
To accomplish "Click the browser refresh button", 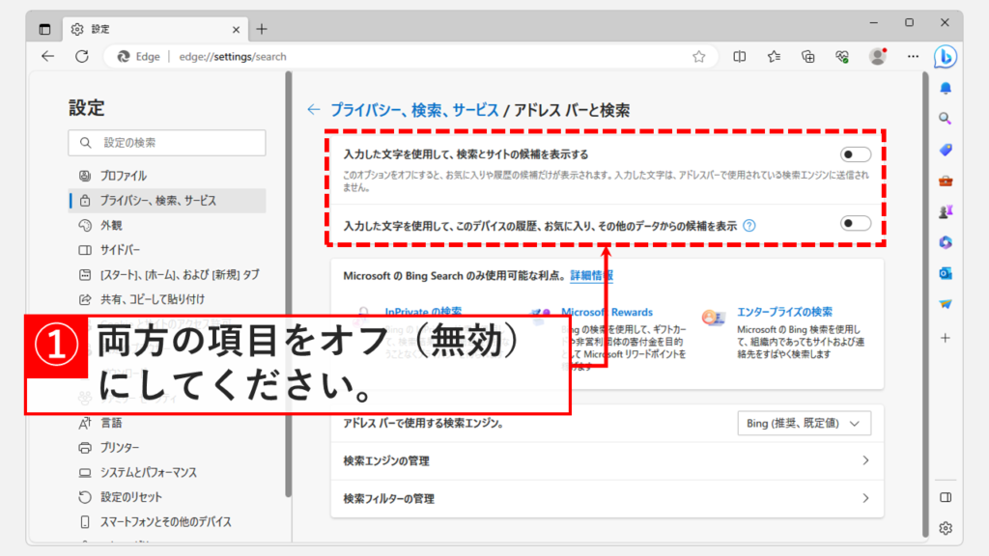I will [x=82, y=57].
